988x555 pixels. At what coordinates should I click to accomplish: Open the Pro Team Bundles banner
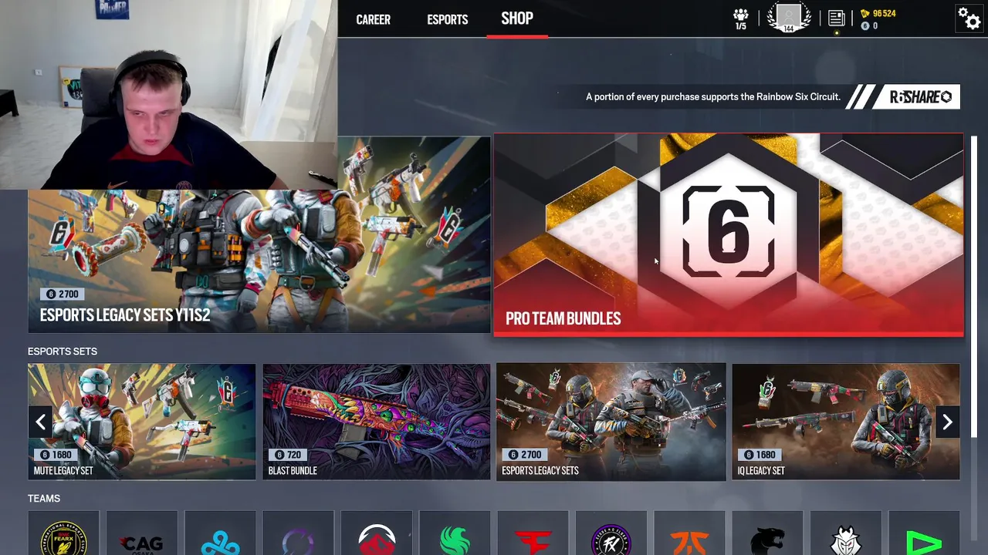coord(729,235)
